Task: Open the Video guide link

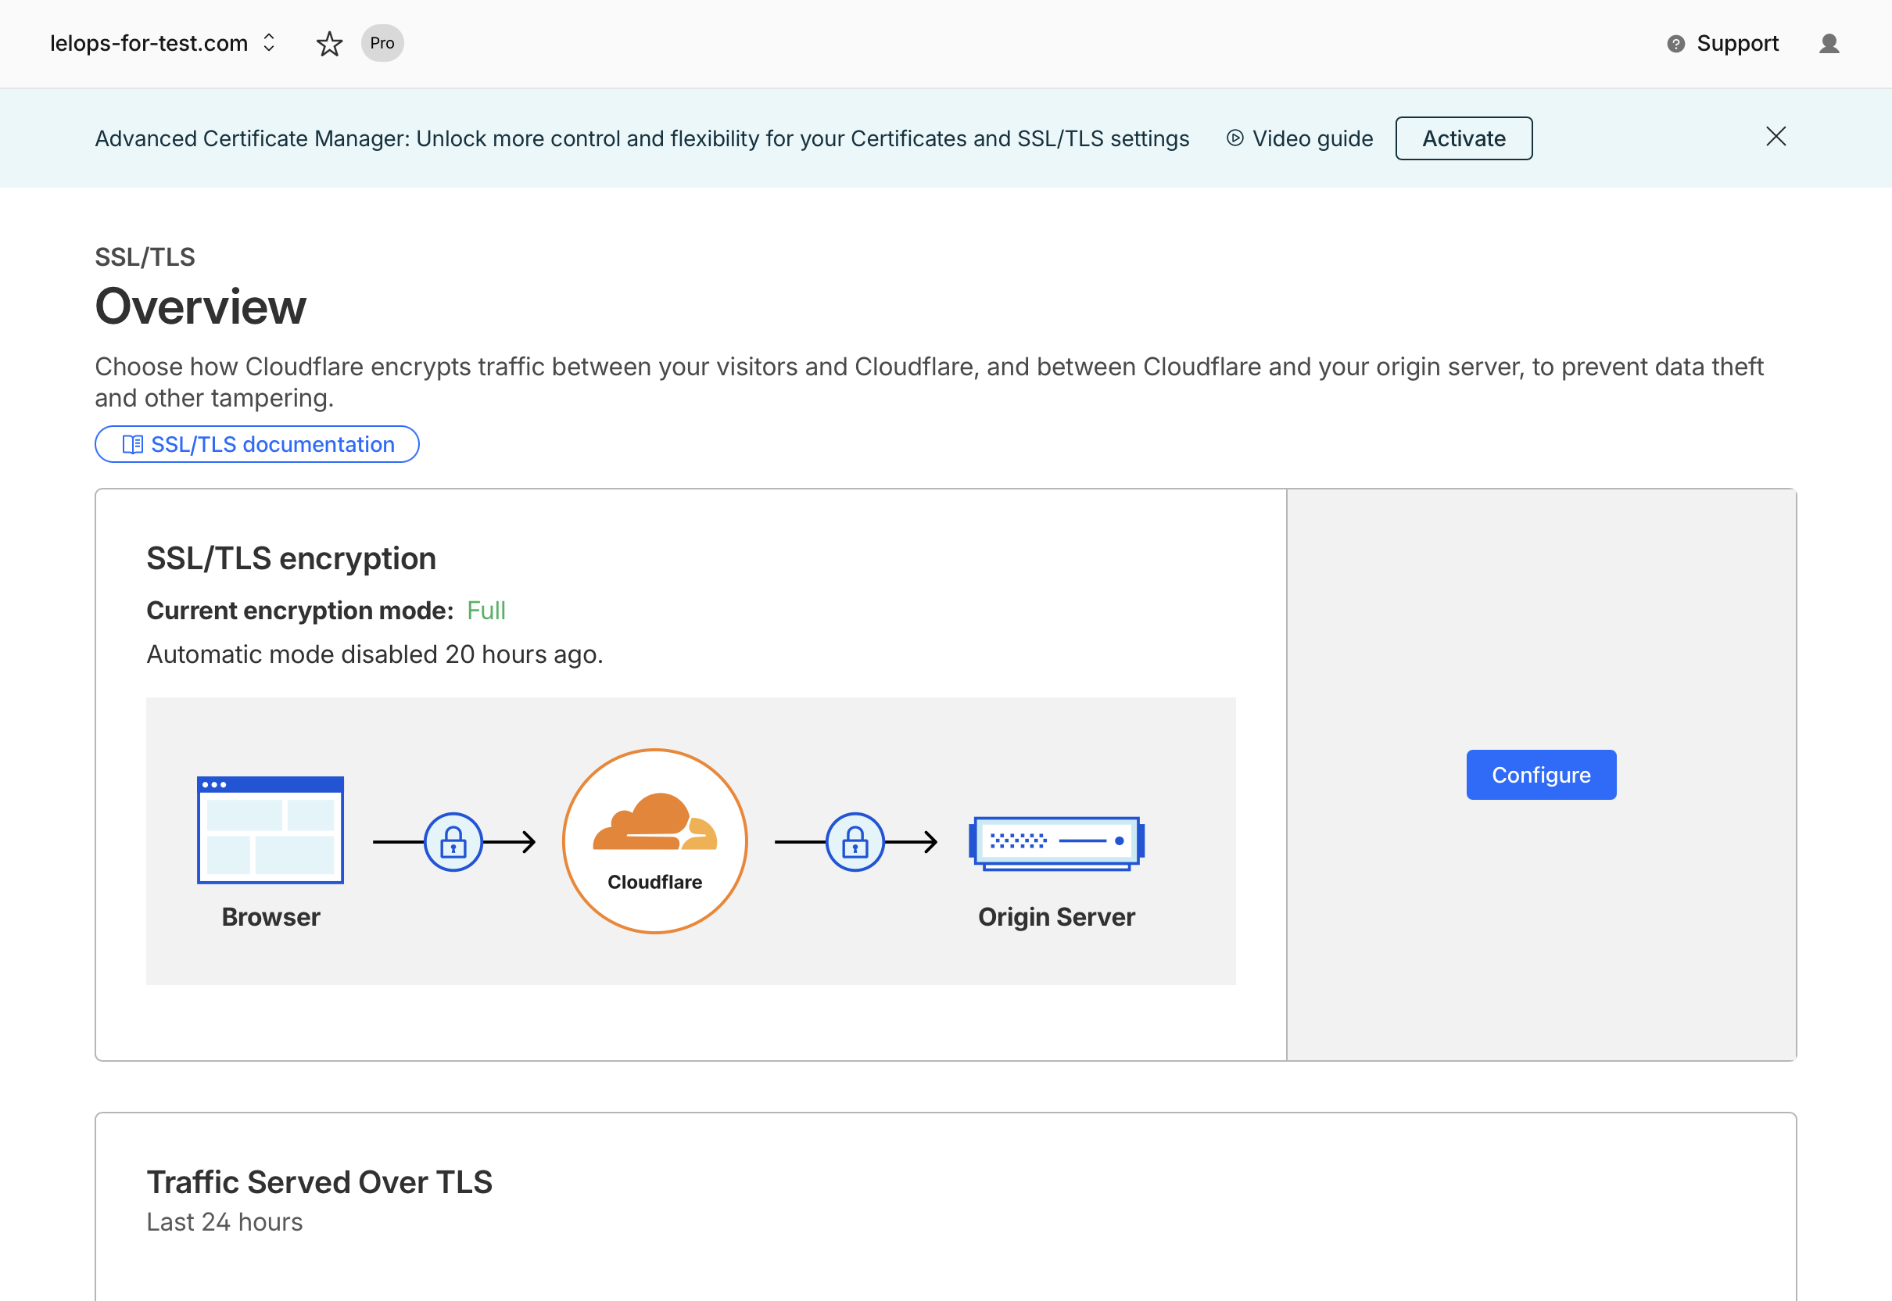Action: pyautogui.click(x=1300, y=138)
